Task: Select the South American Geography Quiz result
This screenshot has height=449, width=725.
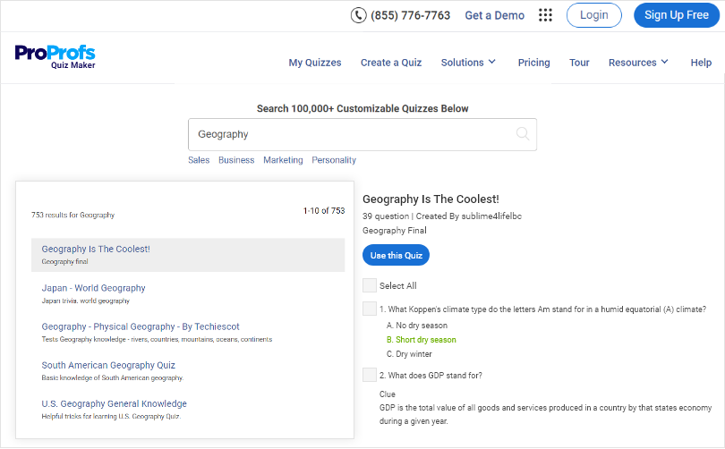Action: [108, 365]
